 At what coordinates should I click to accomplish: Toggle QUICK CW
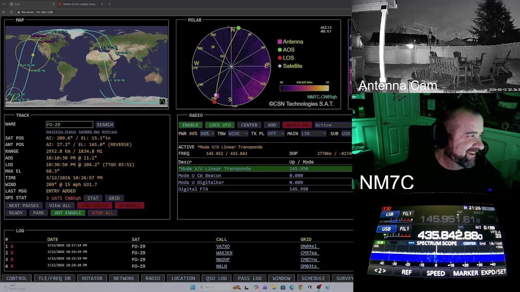pyautogui.click(x=297, y=125)
